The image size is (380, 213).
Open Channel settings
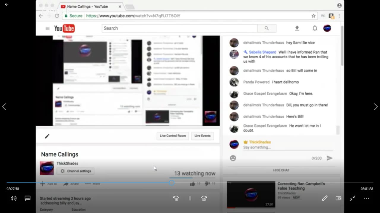pos(76,171)
